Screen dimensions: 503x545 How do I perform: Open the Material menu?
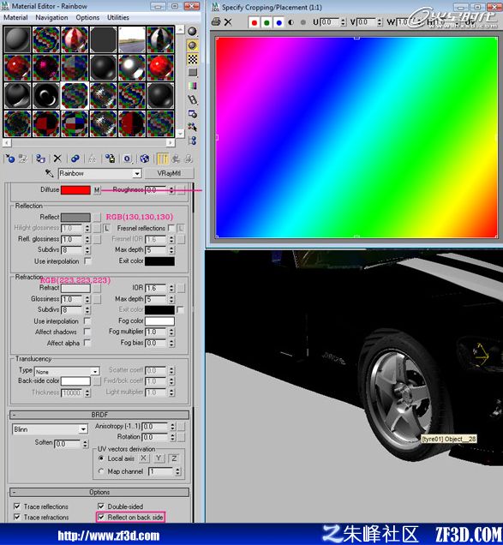coord(15,17)
